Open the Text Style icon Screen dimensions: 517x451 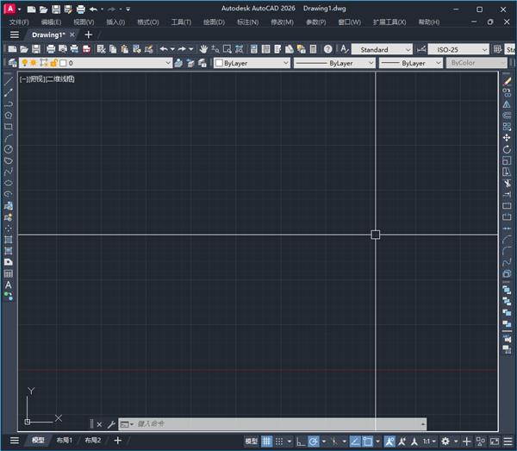click(x=344, y=49)
